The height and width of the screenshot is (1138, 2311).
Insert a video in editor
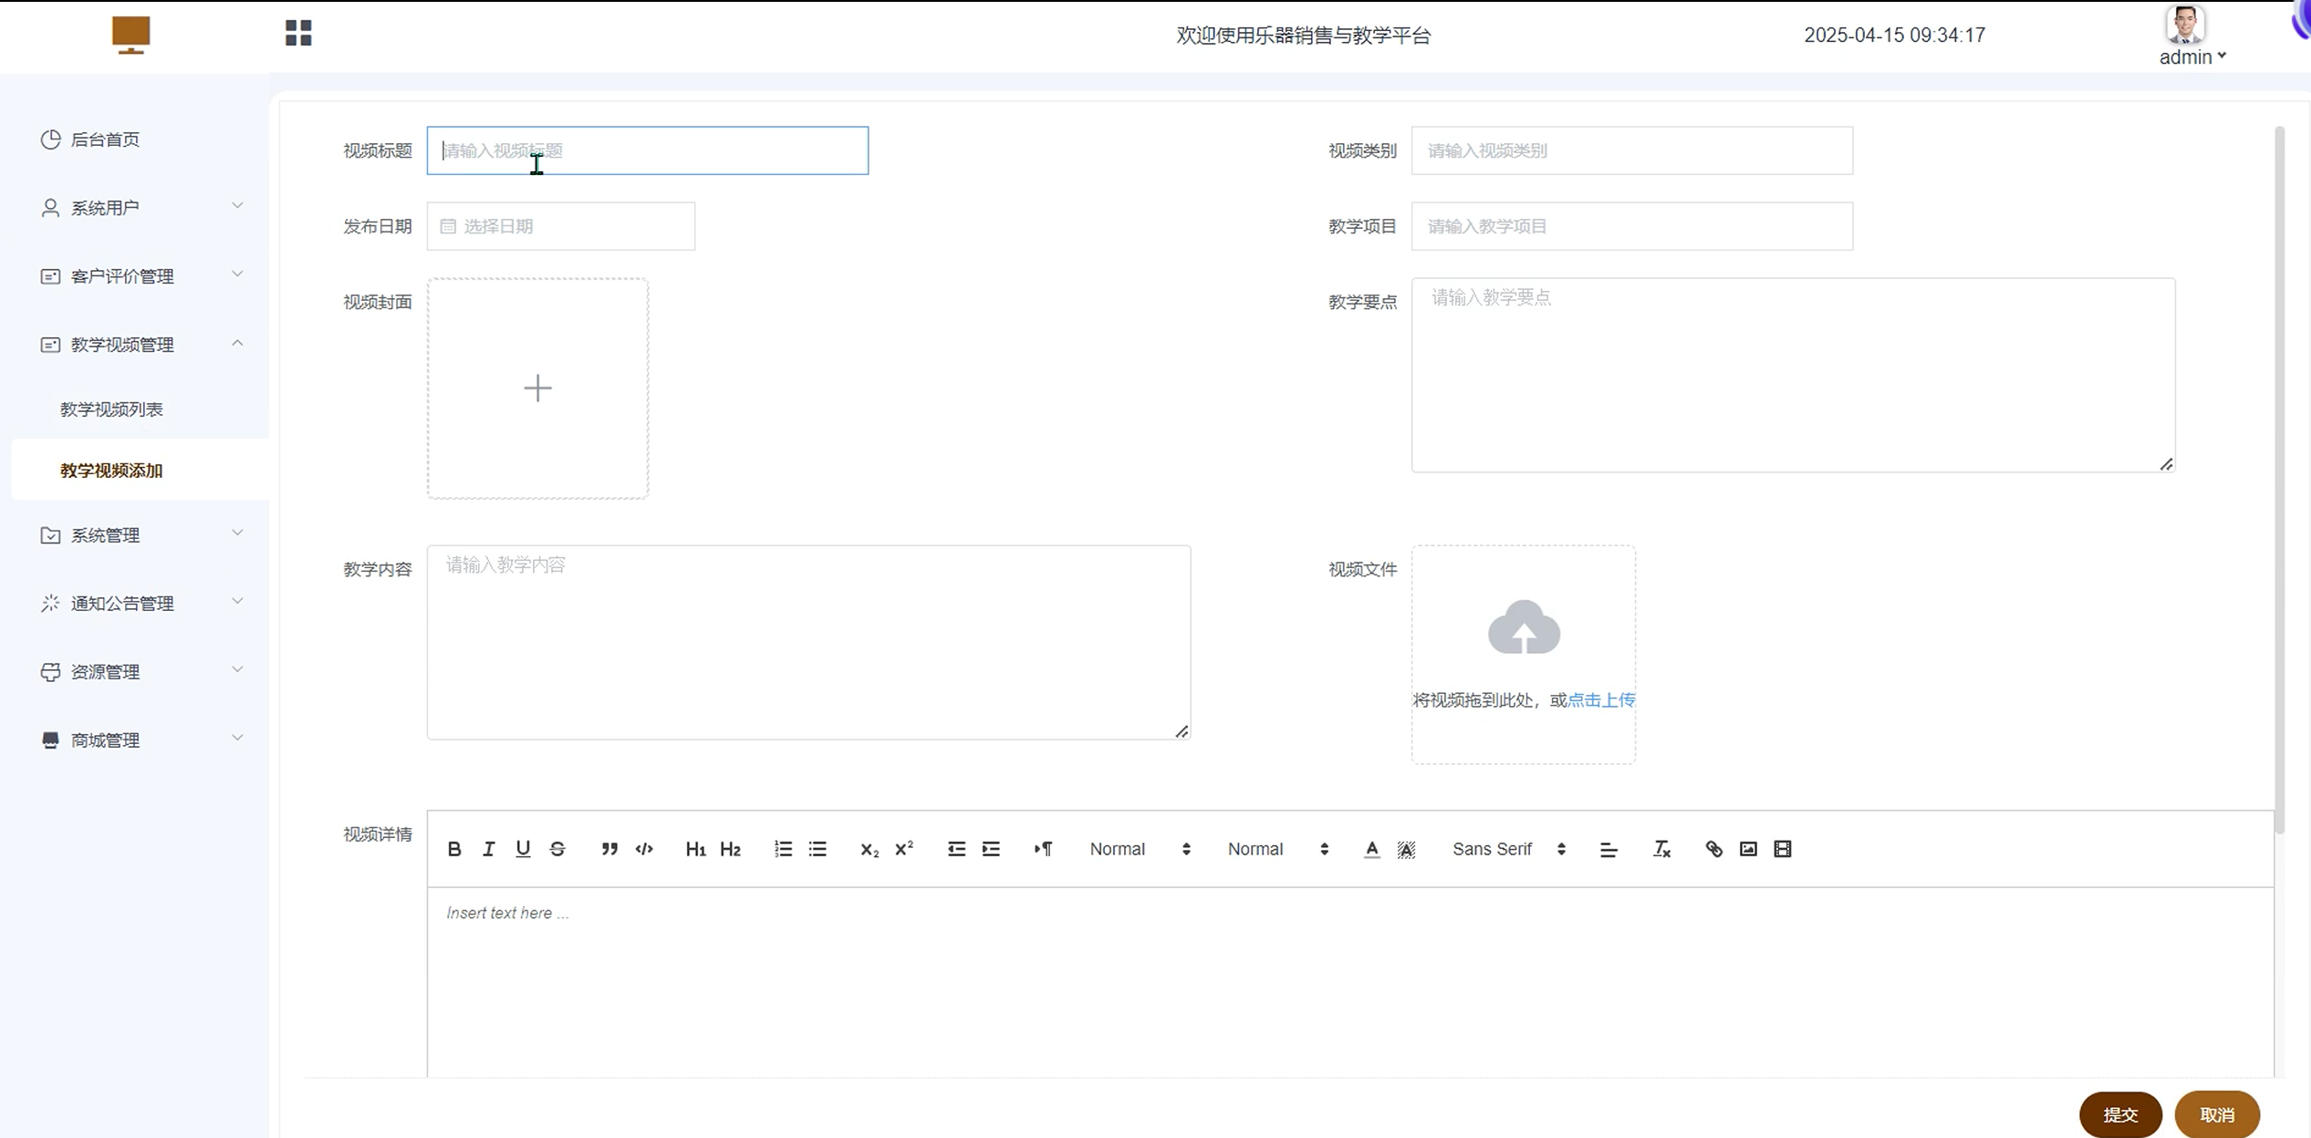point(1783,849)
